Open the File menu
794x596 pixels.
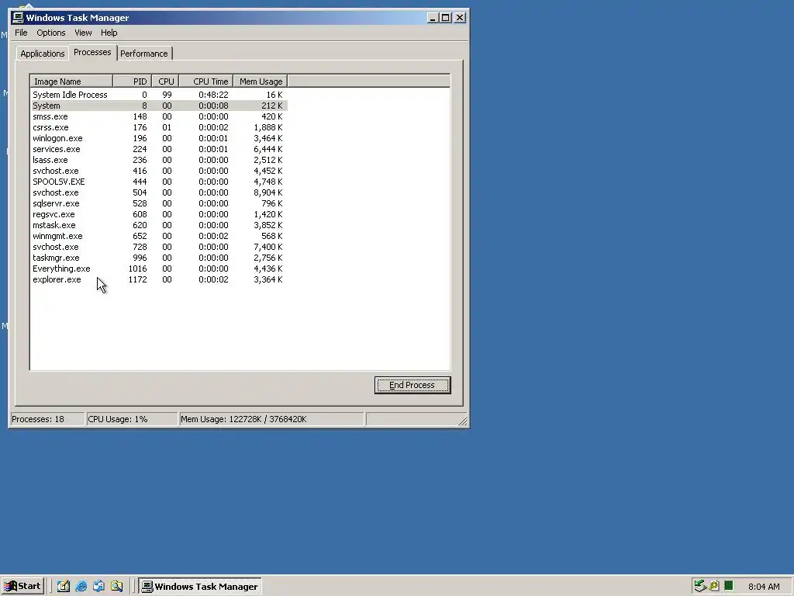pyautogui.click(x=21, y=33)
